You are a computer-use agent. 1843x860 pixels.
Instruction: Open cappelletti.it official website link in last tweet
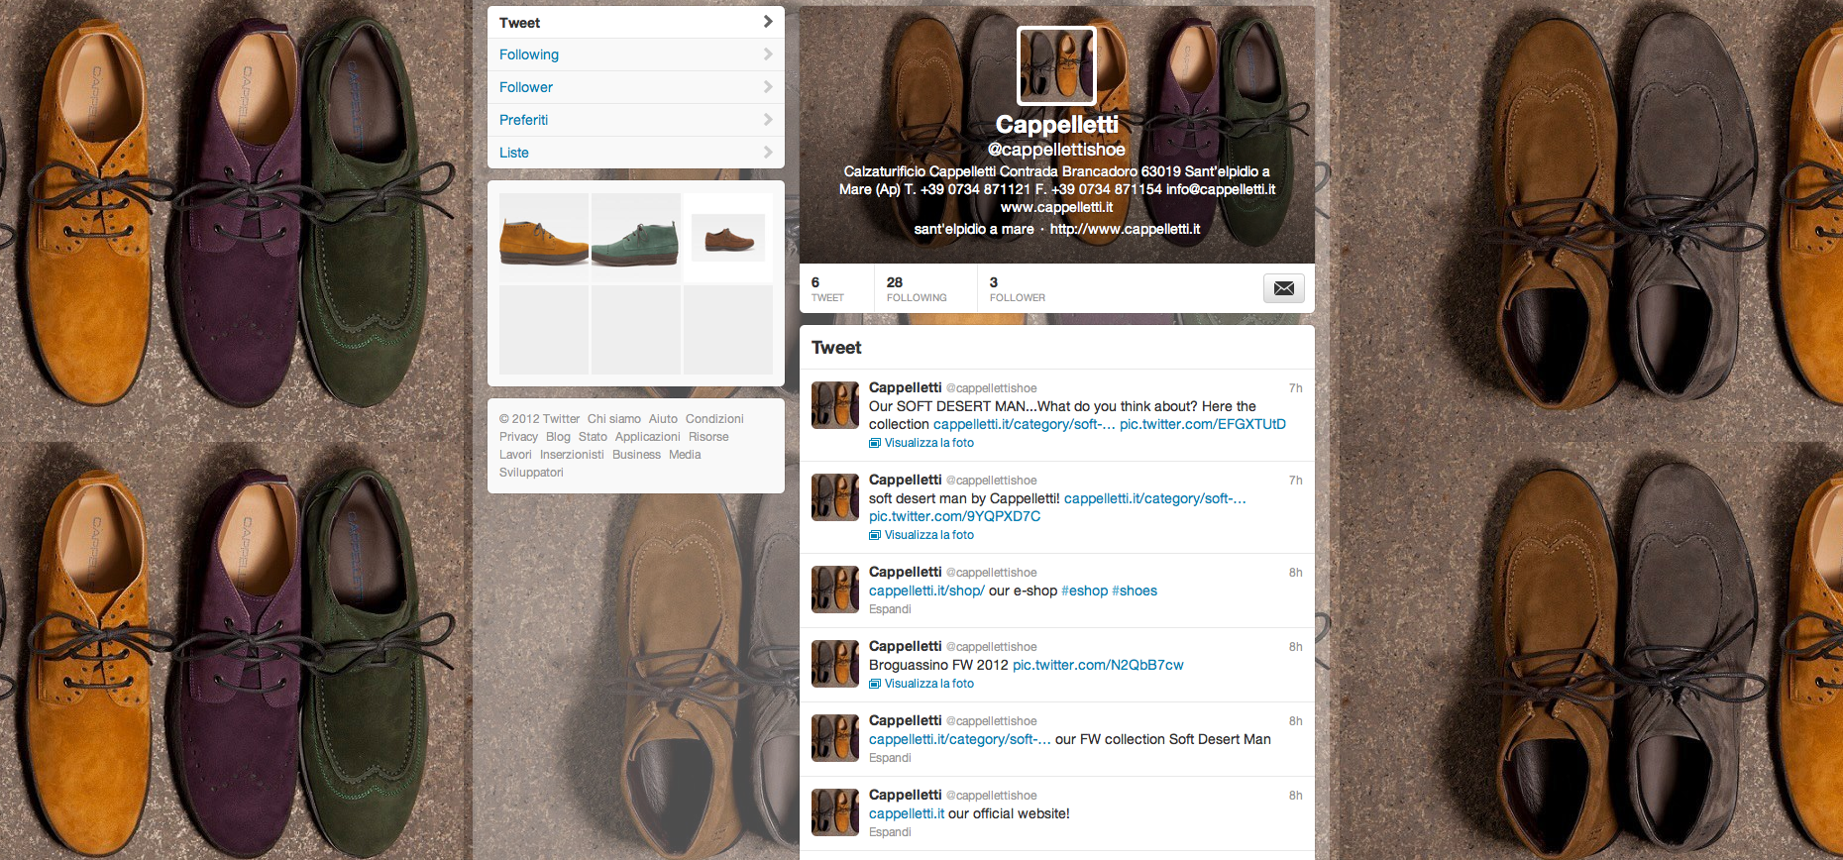[x=907, y=813]
